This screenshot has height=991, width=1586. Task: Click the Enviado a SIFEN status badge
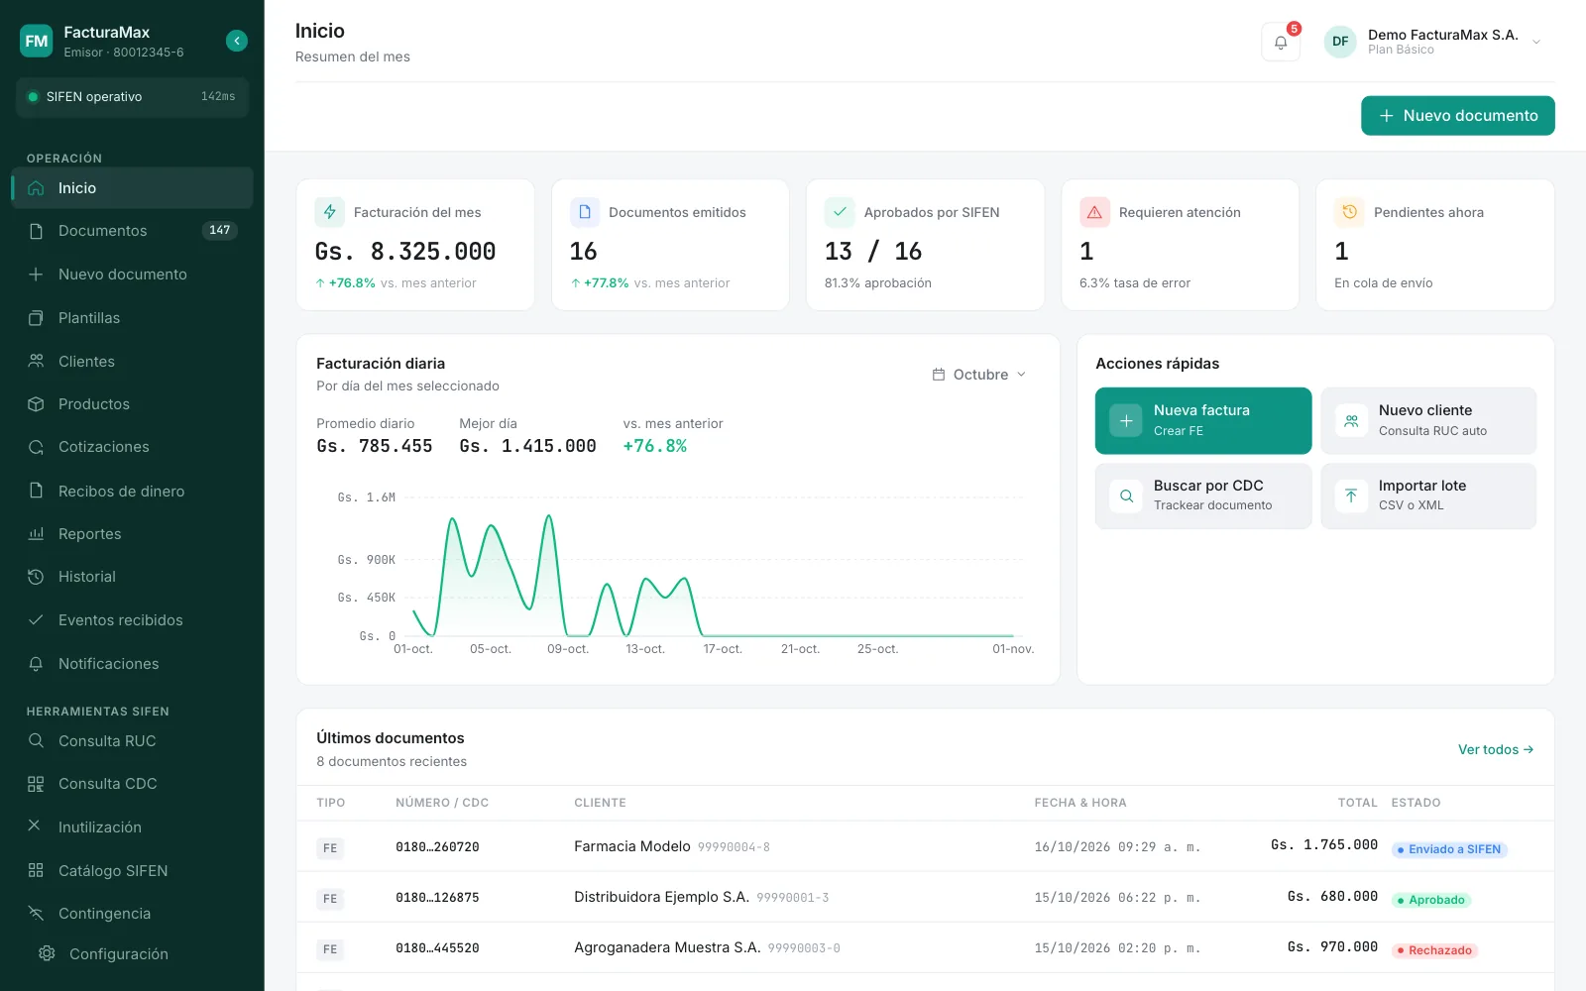[1449, 849]
